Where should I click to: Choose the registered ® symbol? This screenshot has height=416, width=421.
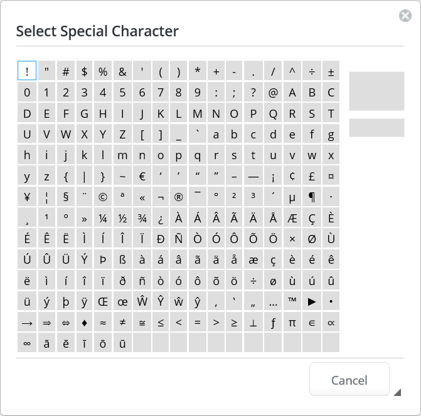pos(178,197)
